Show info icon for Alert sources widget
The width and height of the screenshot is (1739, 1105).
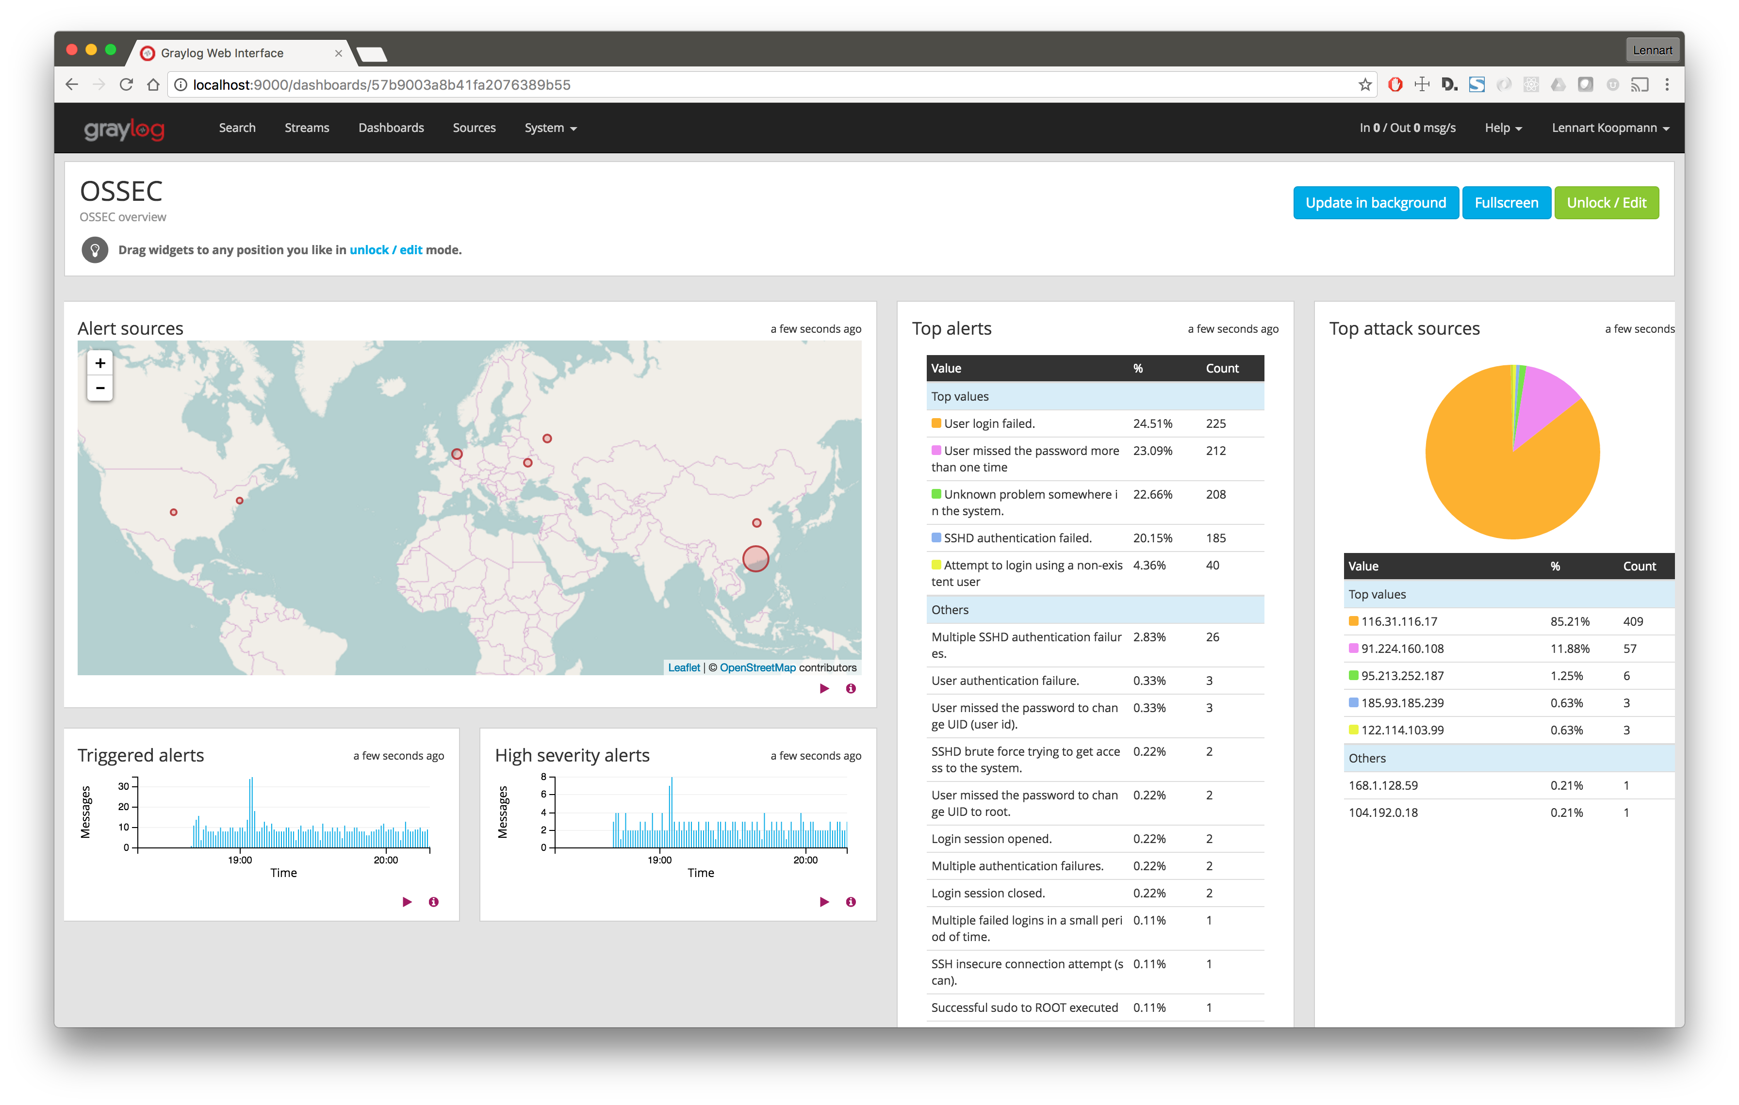pos(851,688)
